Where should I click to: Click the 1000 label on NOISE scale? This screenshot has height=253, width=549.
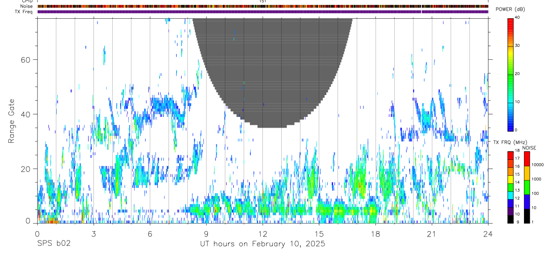click(536, 179)
